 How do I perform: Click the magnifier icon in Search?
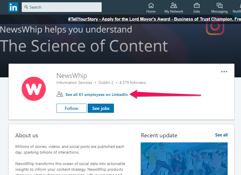click(26, 7)
